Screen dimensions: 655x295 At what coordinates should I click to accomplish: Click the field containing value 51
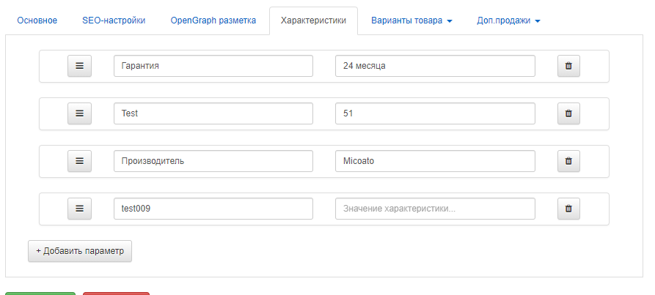tap(435, 113)
